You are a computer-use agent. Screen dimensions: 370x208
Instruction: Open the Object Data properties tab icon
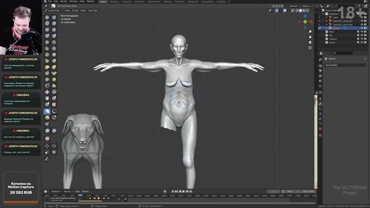click(320, 123)
